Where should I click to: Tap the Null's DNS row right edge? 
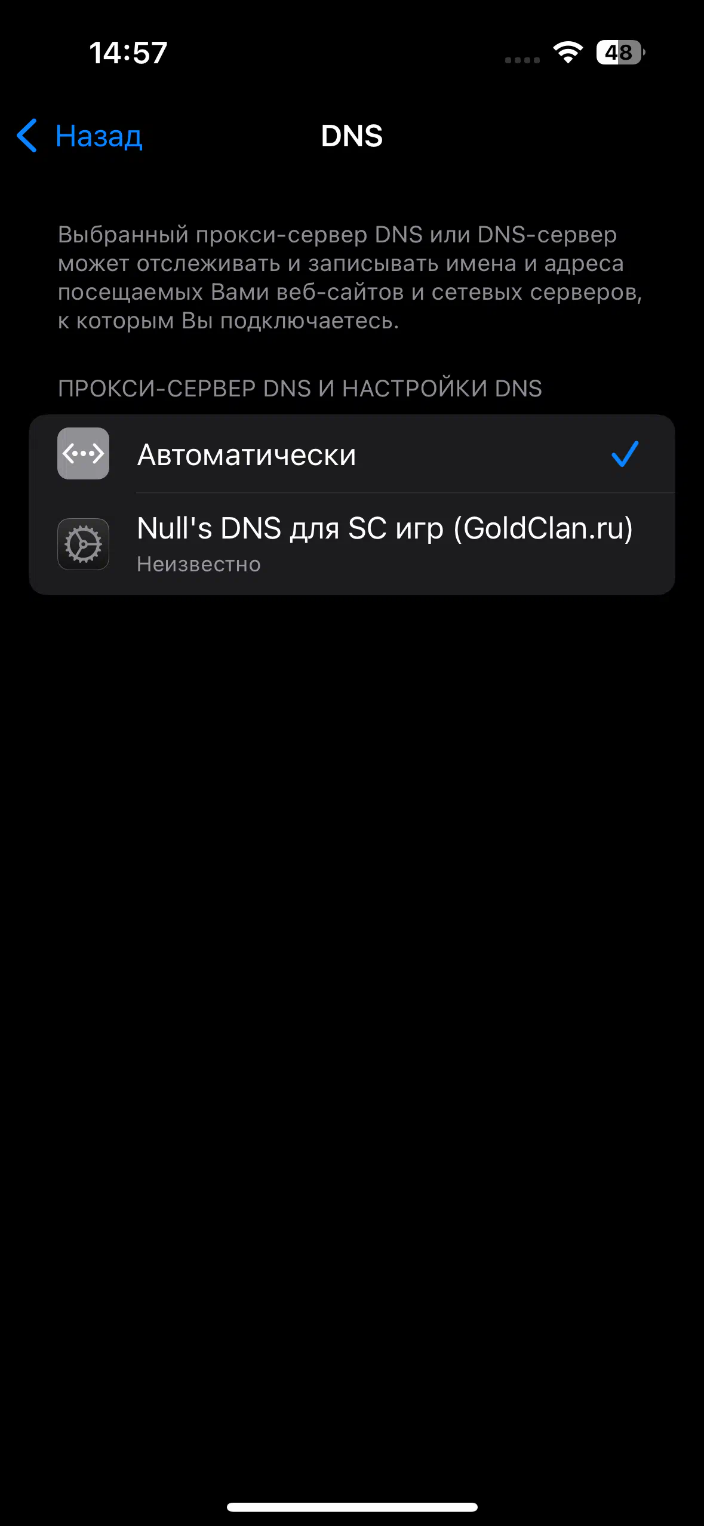click(657, 544)
